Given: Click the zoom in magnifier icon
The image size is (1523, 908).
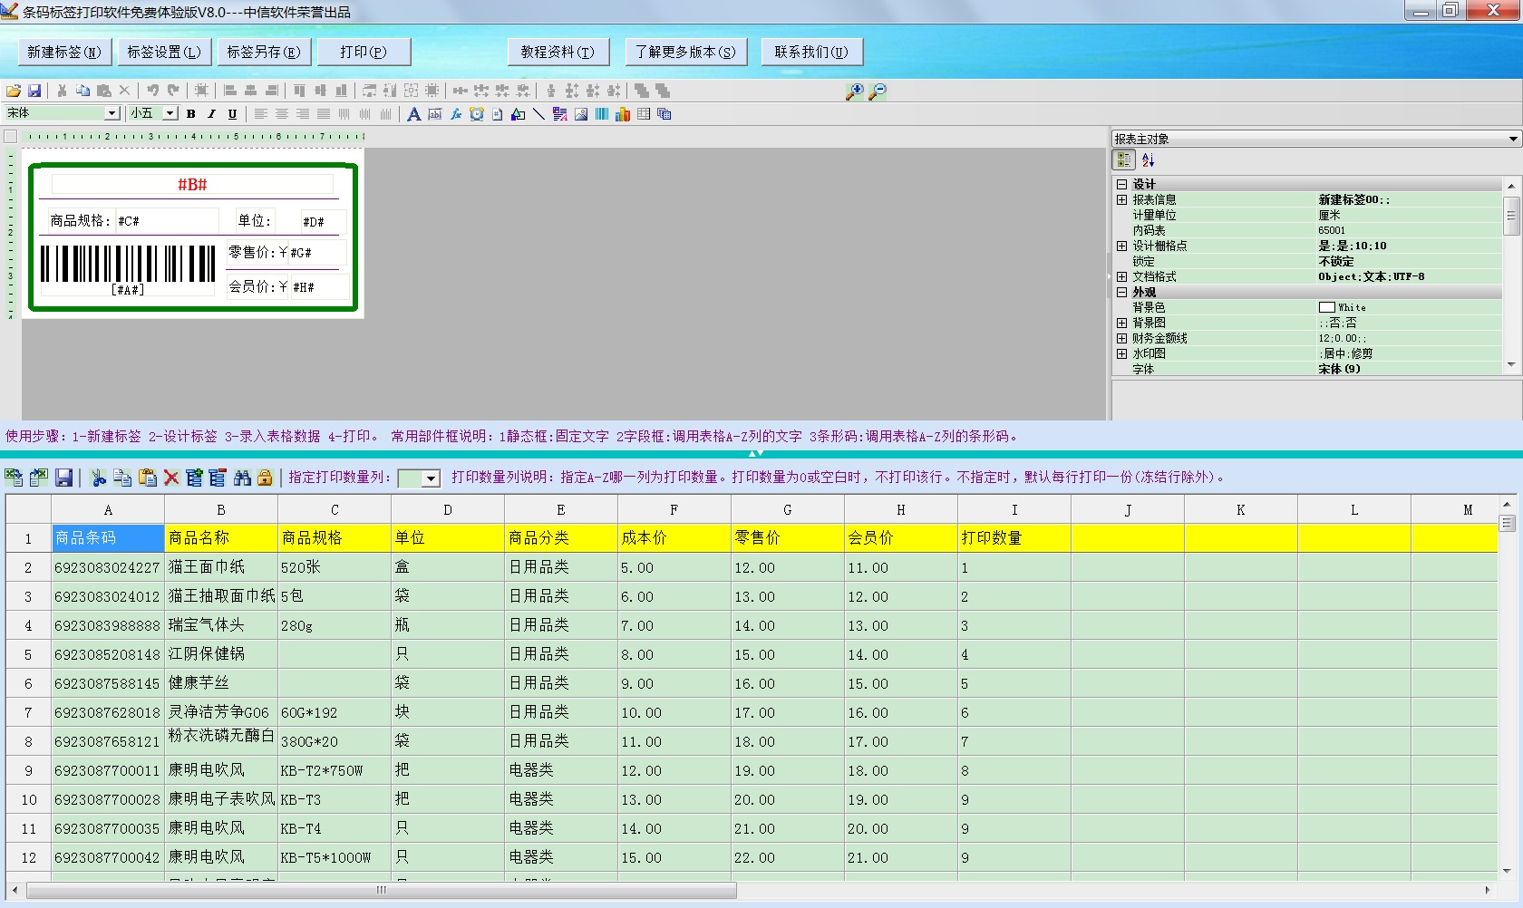Looking at the screenshot, I should pyautogui.click(x=854, y=92).
